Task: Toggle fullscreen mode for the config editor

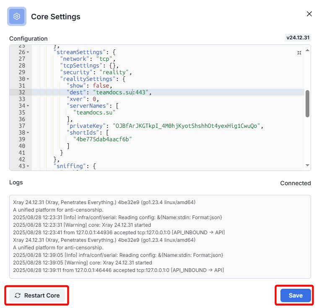Action: tap(299, 53)
